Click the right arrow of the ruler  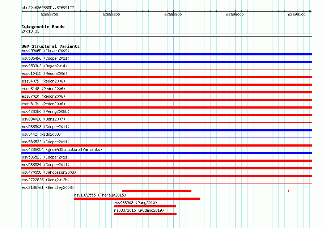tap(310, 11)
